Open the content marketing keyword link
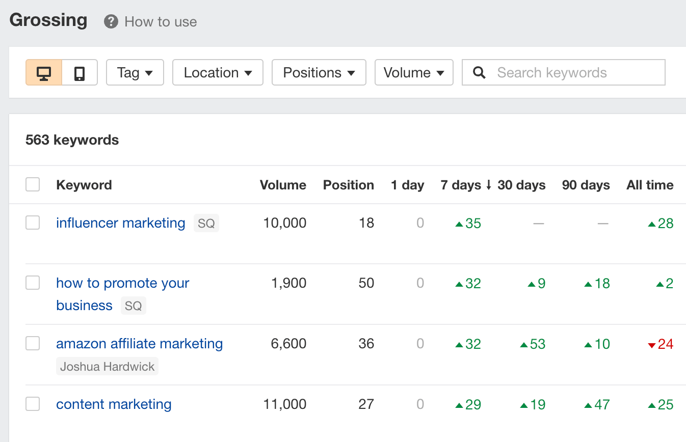 point(113,403)
